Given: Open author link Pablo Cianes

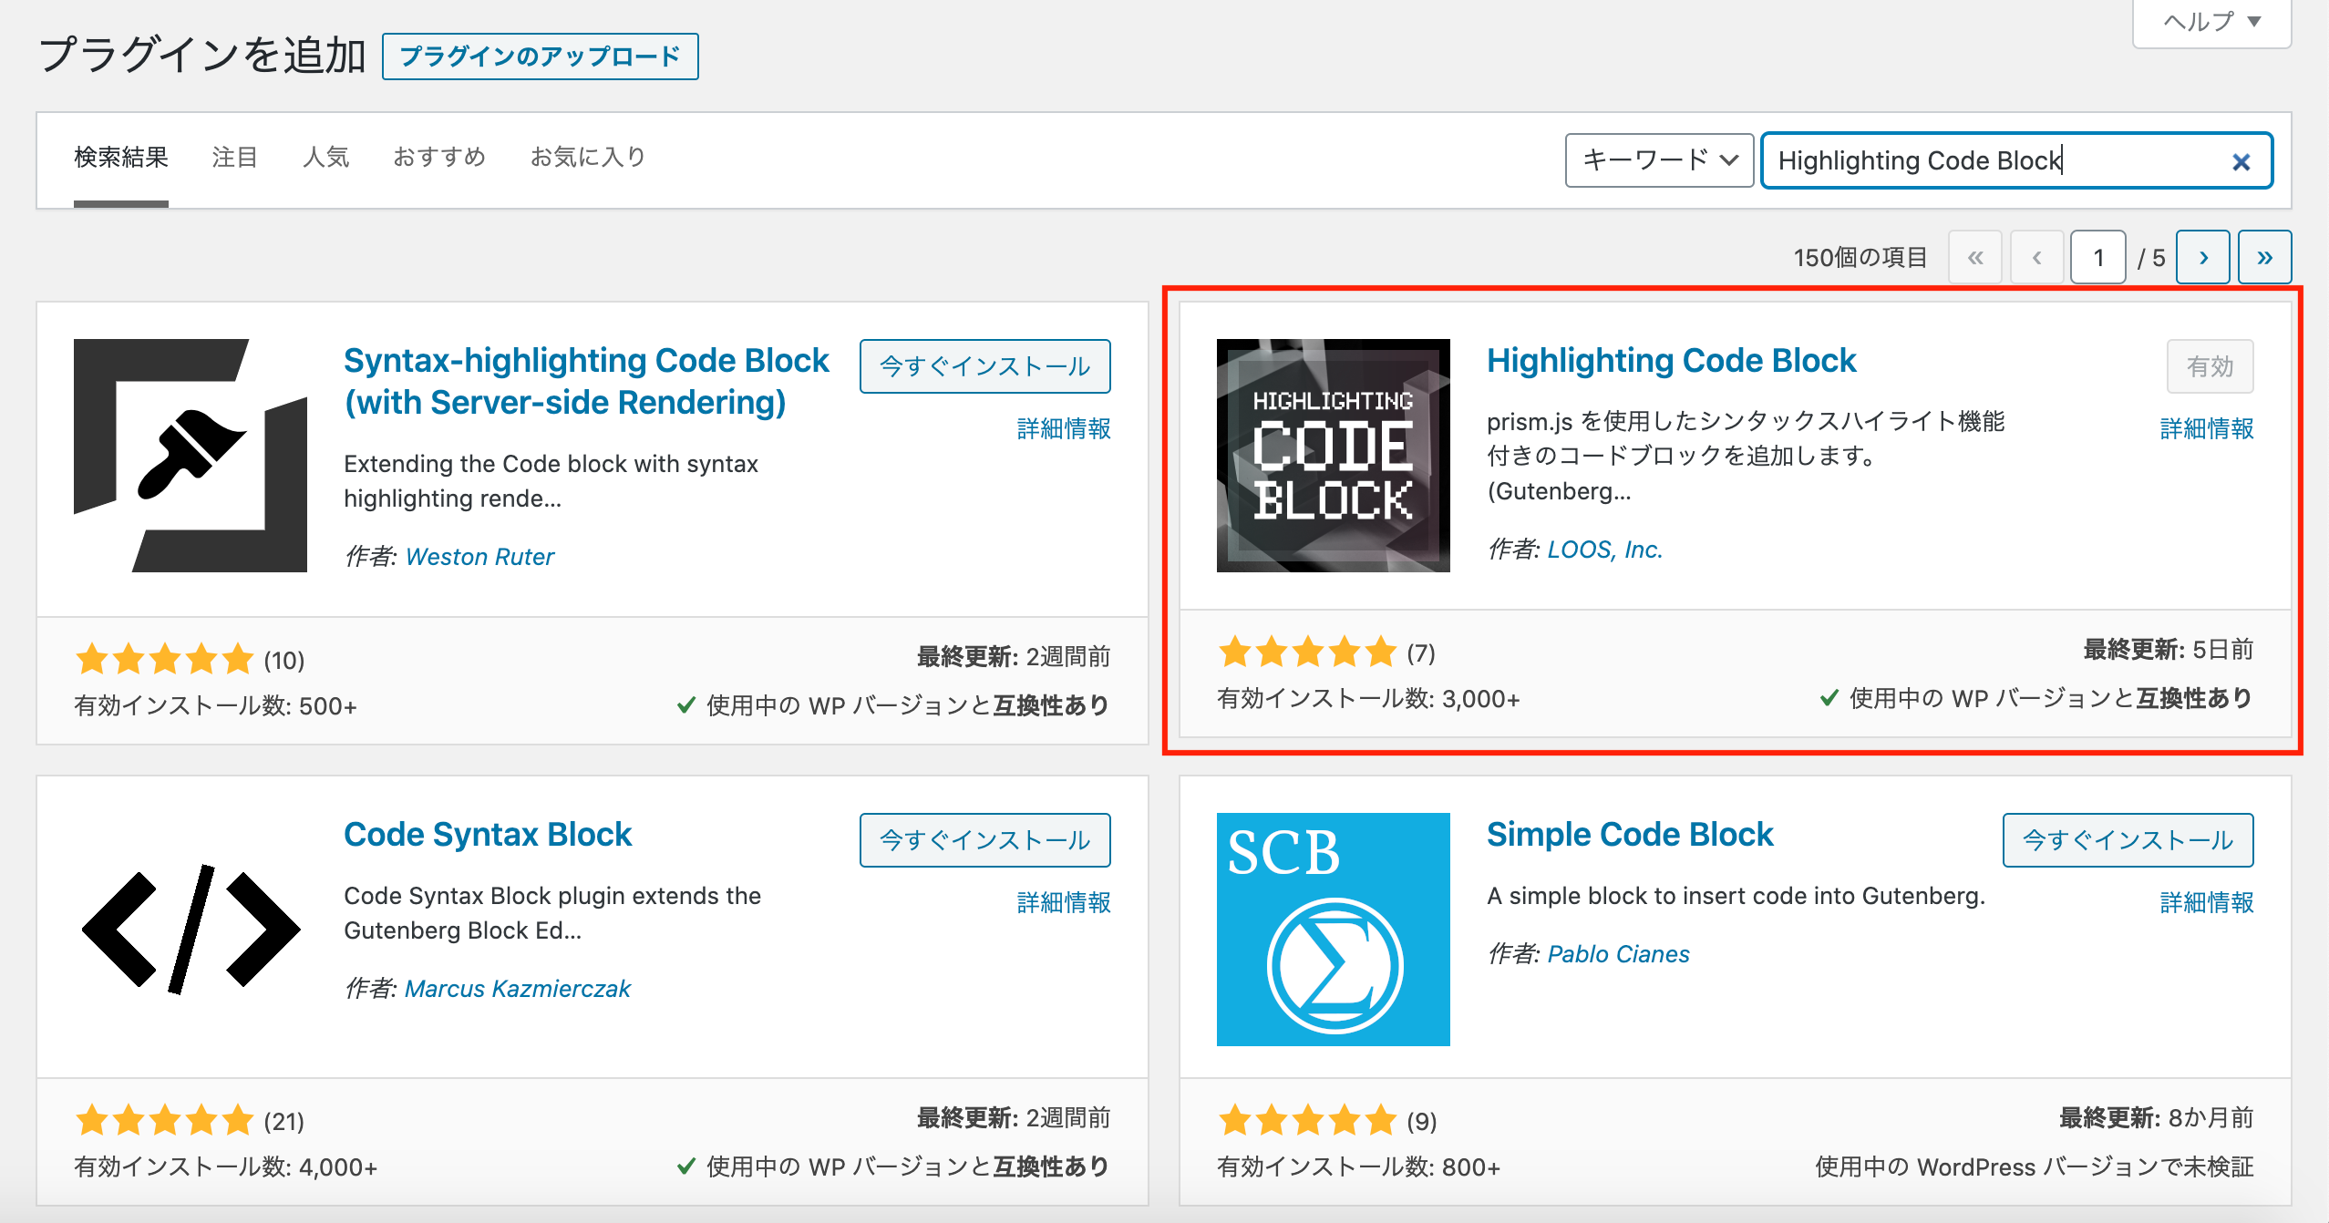Looking at the screenshot, I should click(1619, 954).
